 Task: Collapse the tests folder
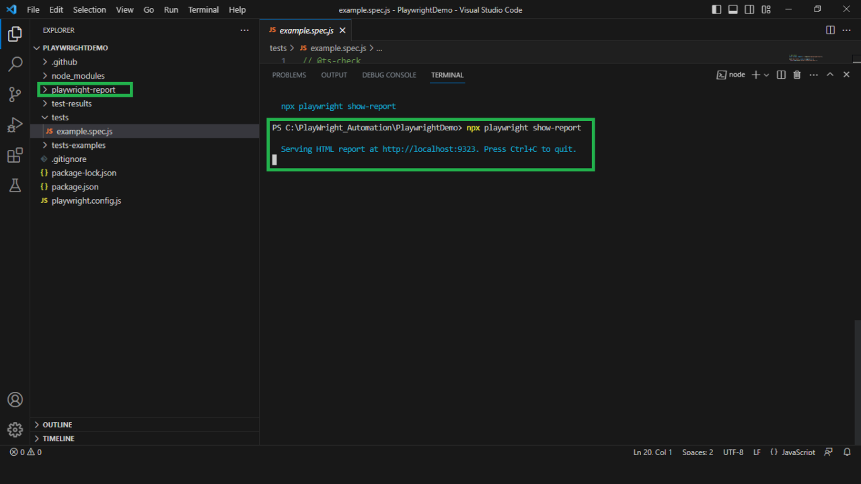click(60, 118)
